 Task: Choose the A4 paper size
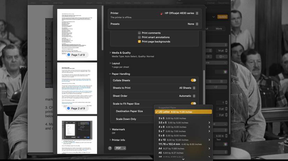[183, 148]
